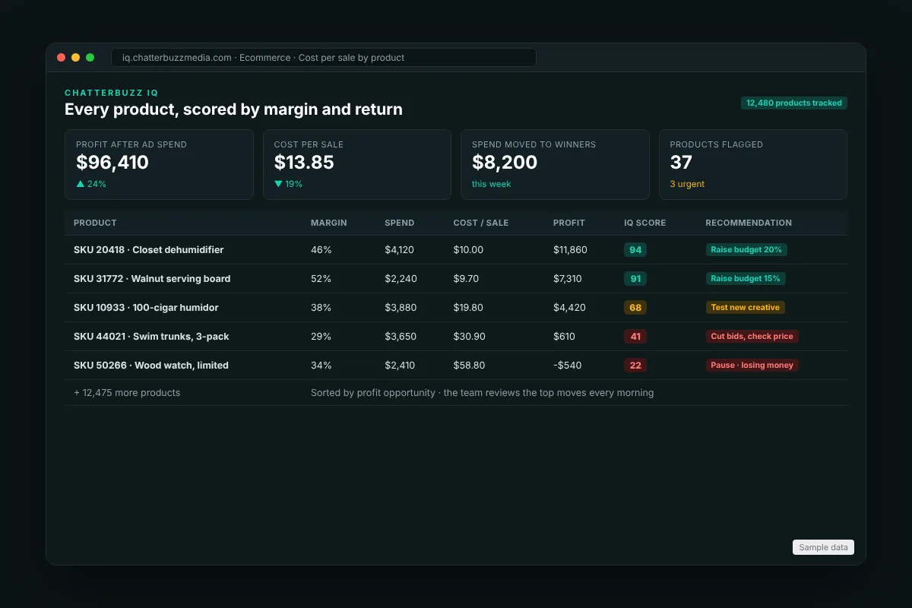Screen dimensions: 912x608
Task: Click the CHATTERBUZZ IQ brand label
Action: pos(112,93)
